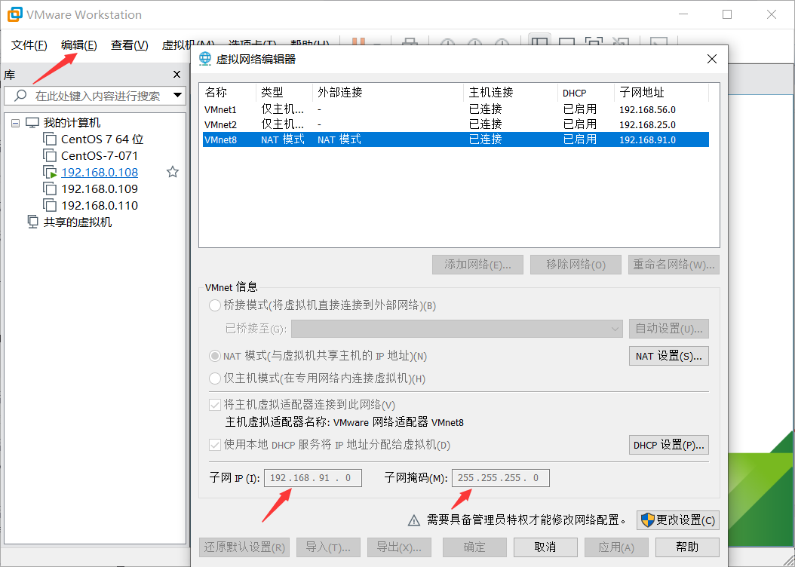Screen dimensions: 795x567
Task: Open the running VM 192.168.0.108
Action: pos(100,172)
